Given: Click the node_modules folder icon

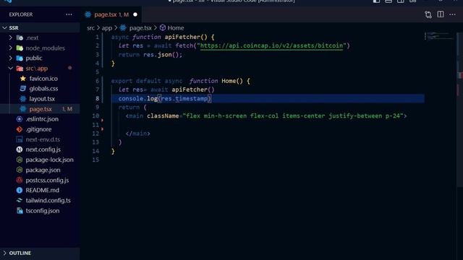Looking at the screenshot, I should click(x=20, y=48).
